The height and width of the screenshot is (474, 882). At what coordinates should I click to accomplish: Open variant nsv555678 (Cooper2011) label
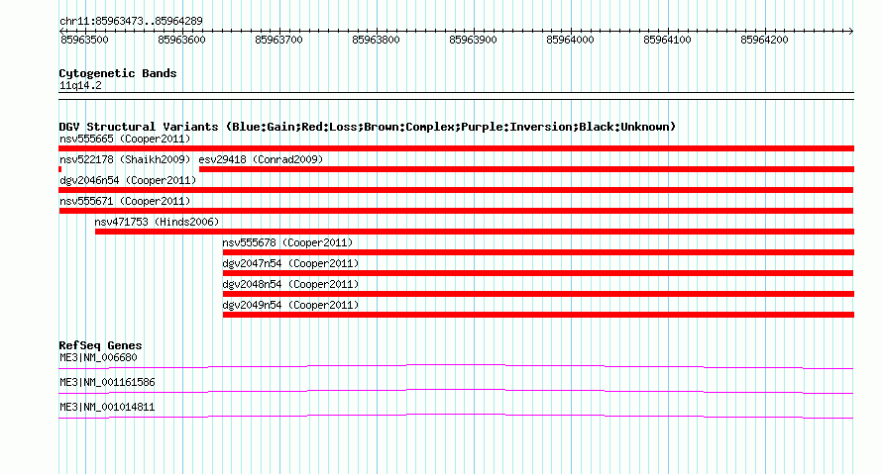point(287,242)
